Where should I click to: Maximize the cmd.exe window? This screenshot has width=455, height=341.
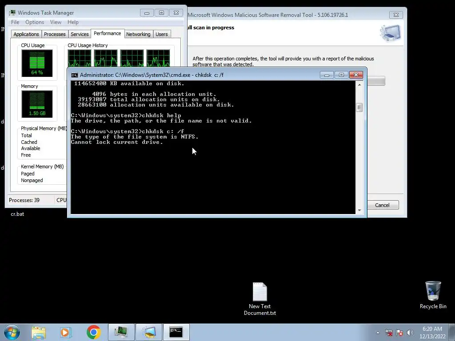[341, 75]
